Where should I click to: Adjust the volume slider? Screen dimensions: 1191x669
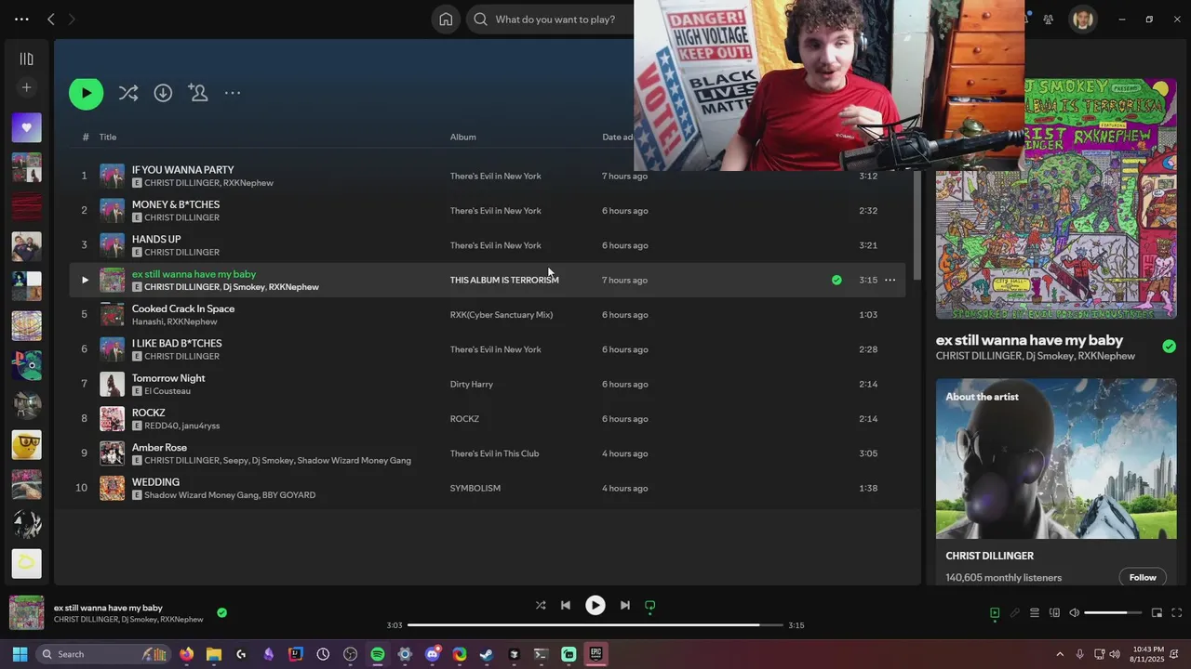[1112, 612]
